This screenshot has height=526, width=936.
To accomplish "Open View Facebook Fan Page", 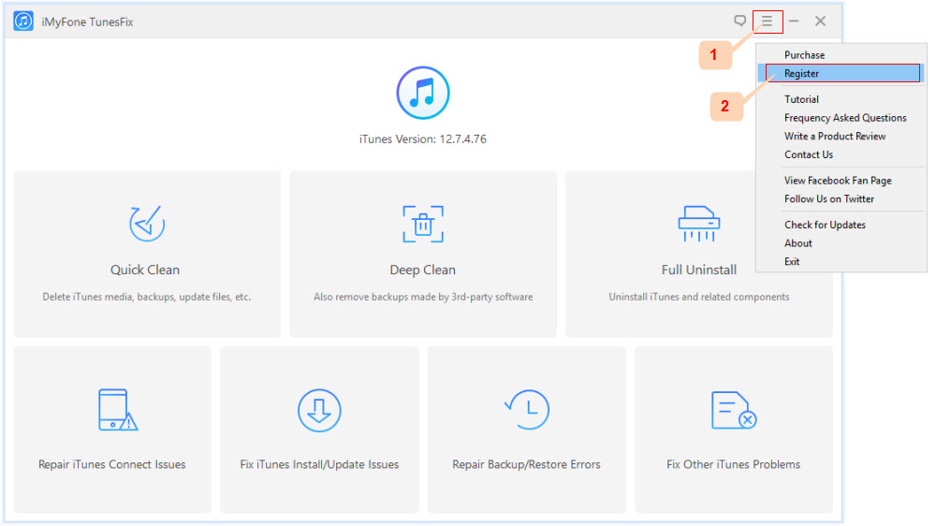I will pos(838,181).
